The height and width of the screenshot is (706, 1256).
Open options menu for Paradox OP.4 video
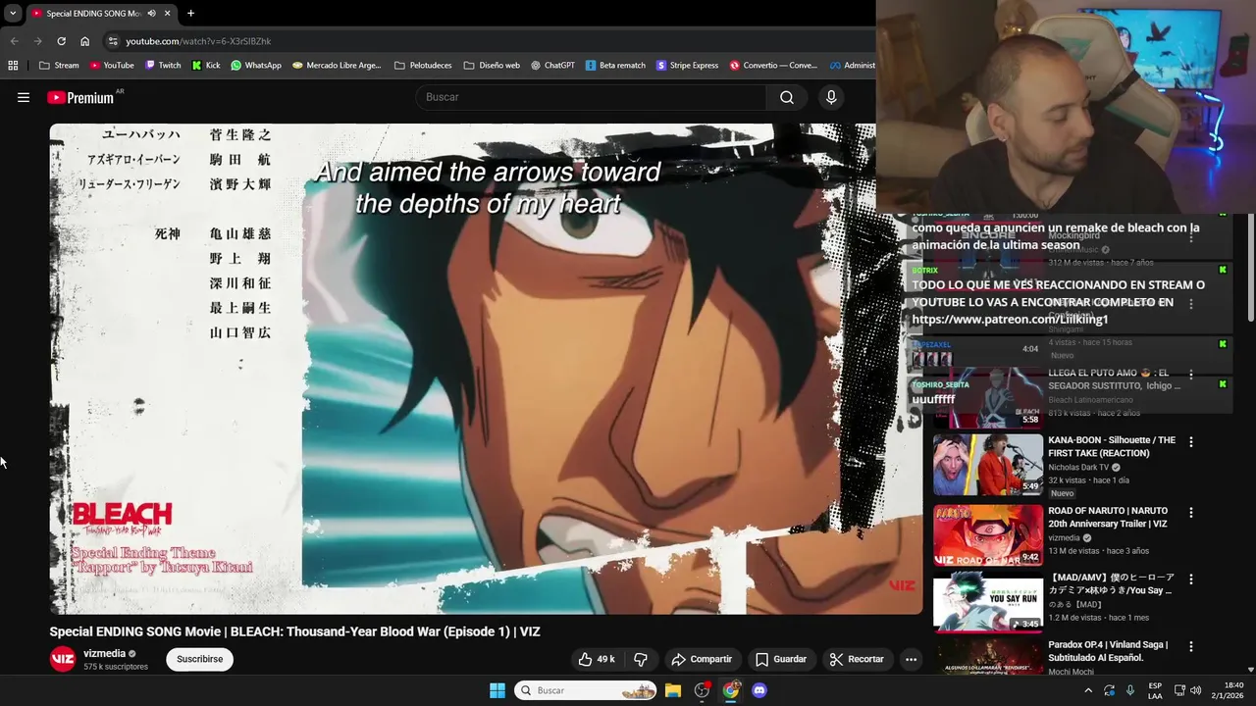(1191, 647)
